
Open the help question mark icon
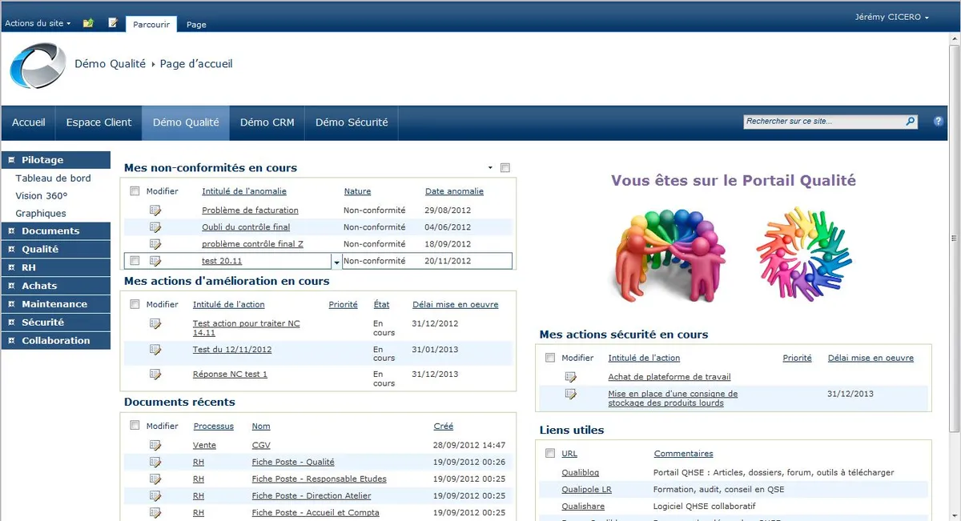tap(939, 122)
